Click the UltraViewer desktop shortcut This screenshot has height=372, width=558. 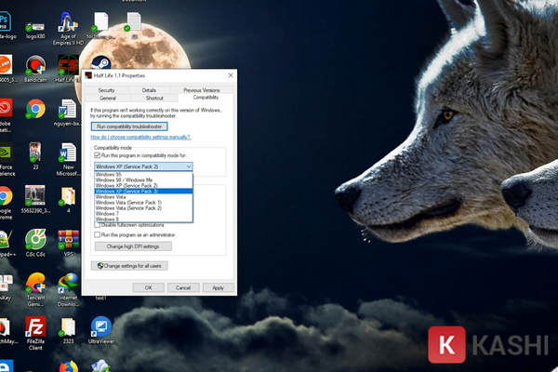tap(100, 327)
